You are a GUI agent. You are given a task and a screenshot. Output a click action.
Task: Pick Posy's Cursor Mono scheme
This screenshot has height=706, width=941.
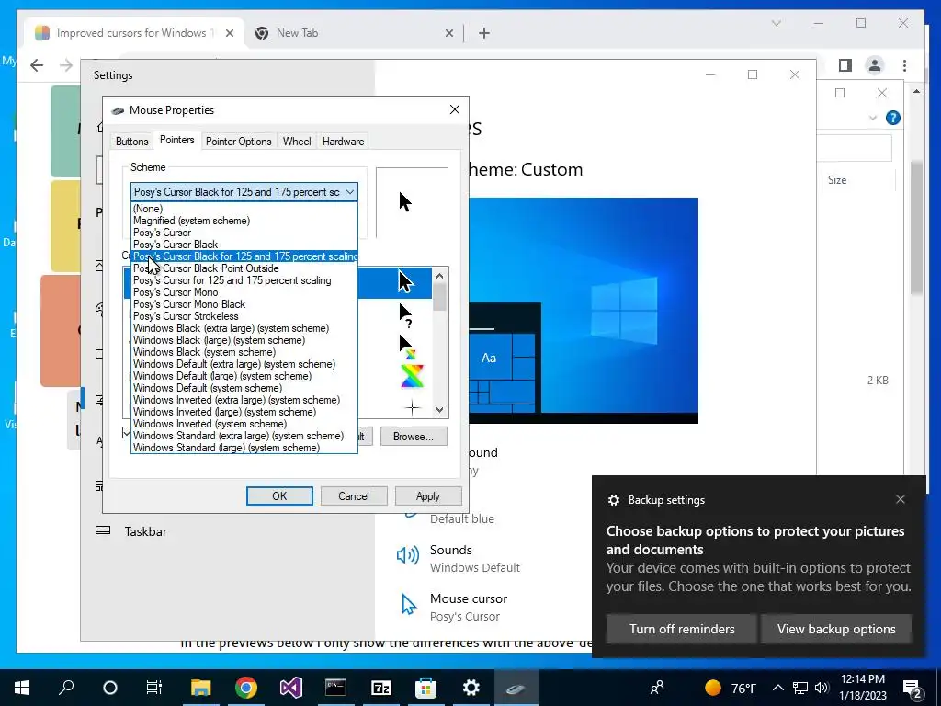(x=244, y=292)
